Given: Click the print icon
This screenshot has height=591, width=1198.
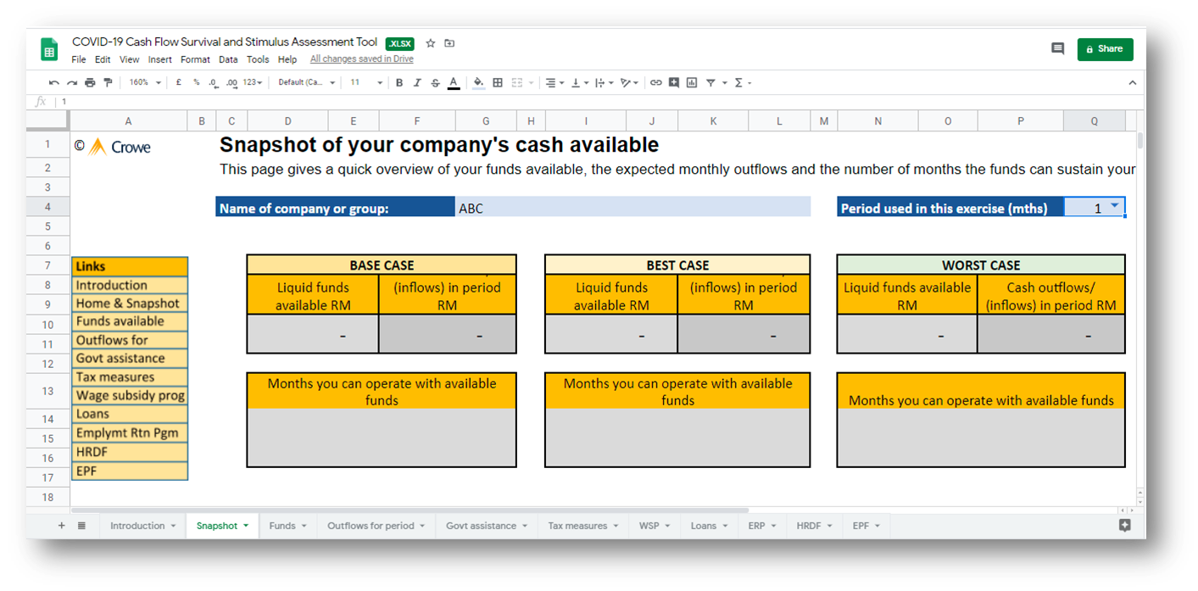Looking at the screenshot, I should pyautogui.click(x=90, y=82).
